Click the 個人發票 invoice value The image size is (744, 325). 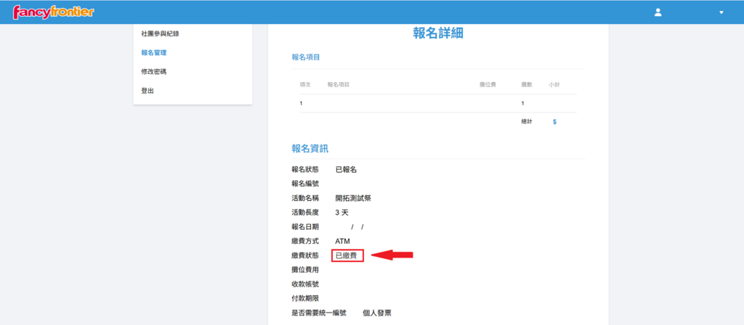tap(377, 313)
